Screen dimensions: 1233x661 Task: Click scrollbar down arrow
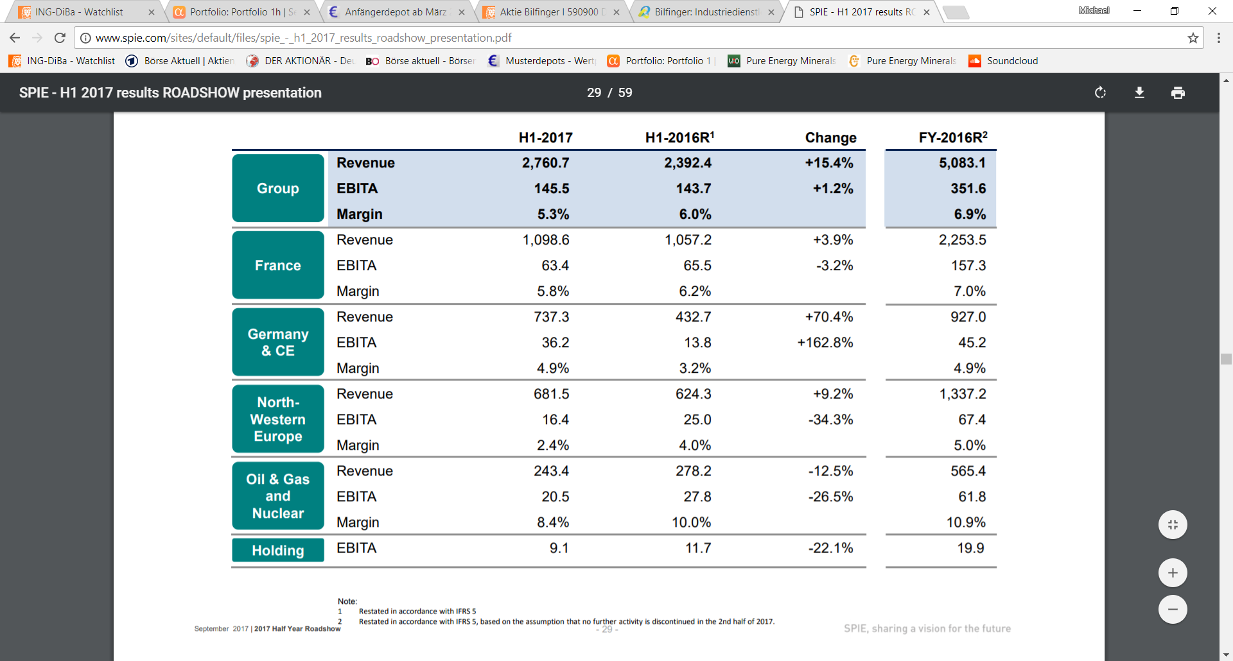click(x=1226, y=655)
